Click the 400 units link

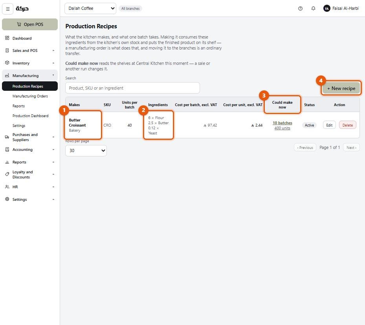[x=282, y=128]
